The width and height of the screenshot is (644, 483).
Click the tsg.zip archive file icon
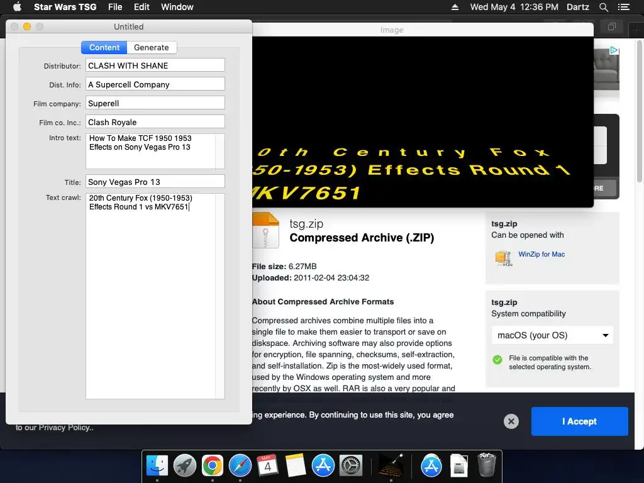266,230
